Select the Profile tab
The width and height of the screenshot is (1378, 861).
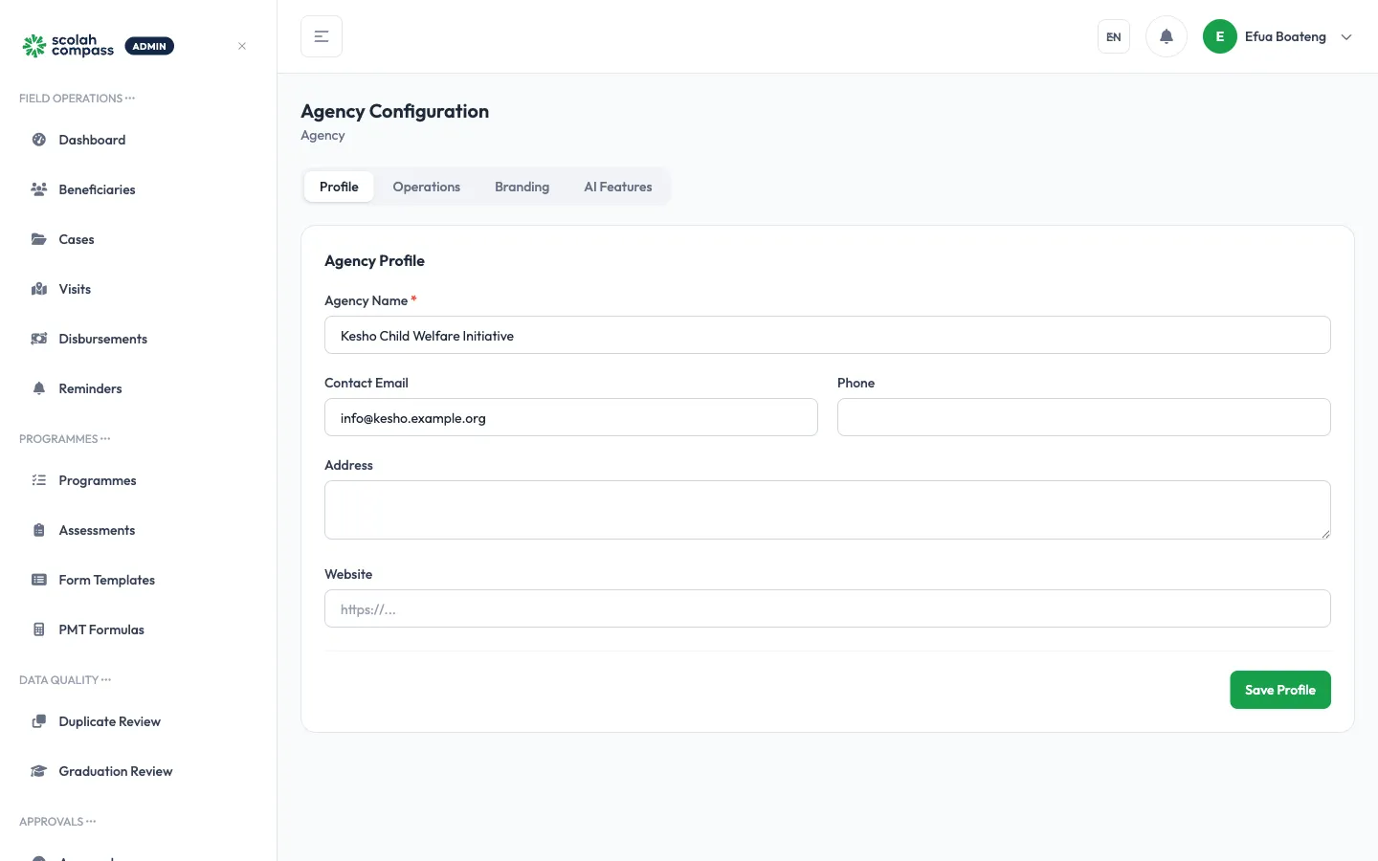pyautogui.click(x=339, y=187)
